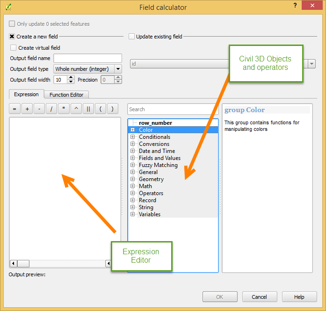
Task: Expand the General group
Action: 132,172
